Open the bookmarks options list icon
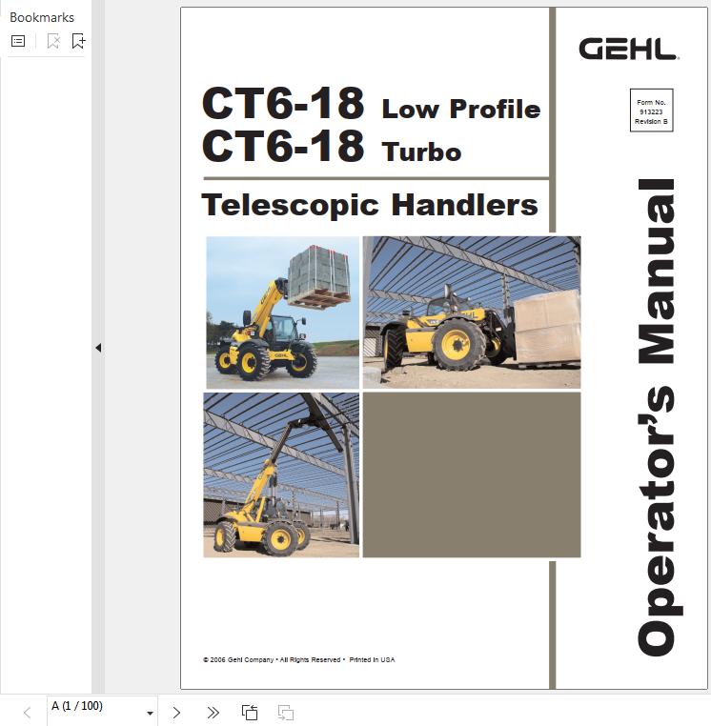 pos(18,41)
